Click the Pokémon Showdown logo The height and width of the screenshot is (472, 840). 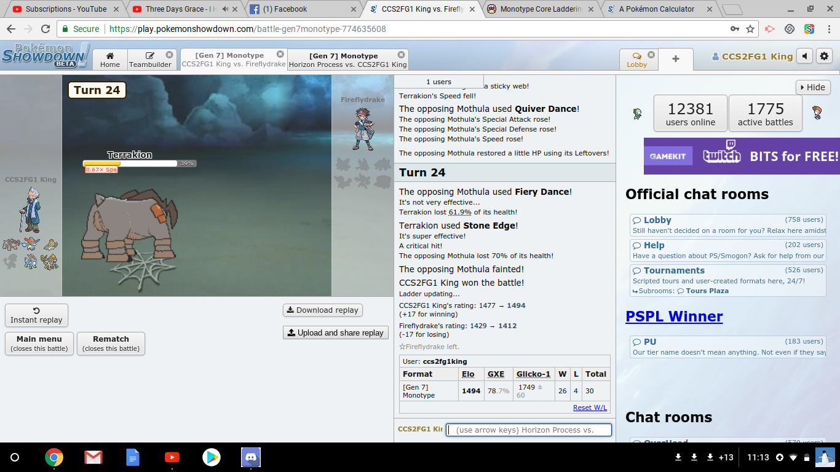(46, 56)
